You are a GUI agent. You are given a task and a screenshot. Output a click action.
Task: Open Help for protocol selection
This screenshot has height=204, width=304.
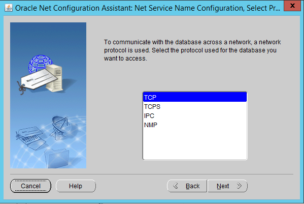click(x=76, y=186)
